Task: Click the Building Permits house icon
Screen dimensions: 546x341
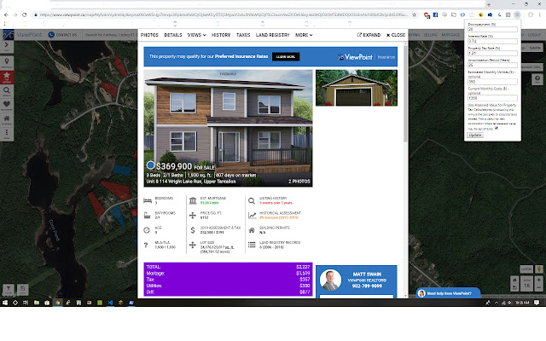Action: [x=252, y=230]
